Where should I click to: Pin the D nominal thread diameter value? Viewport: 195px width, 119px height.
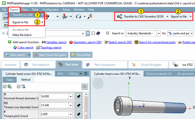click(79, 96)
